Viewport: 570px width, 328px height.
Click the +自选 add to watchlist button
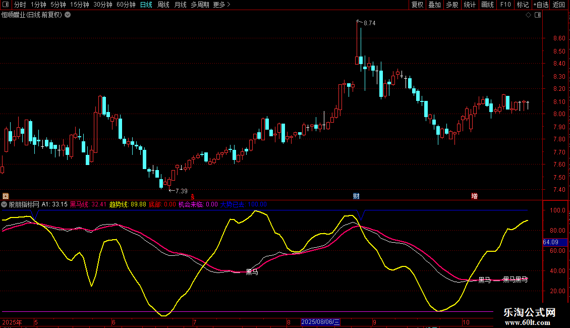[x=541, y=5]
